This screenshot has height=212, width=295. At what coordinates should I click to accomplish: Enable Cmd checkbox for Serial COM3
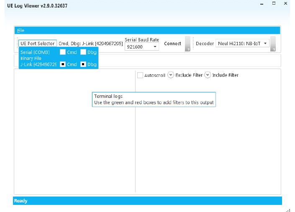coord(63,52)
